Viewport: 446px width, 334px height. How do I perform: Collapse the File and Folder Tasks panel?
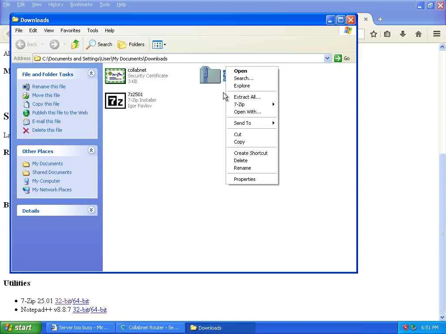point(91,73)
